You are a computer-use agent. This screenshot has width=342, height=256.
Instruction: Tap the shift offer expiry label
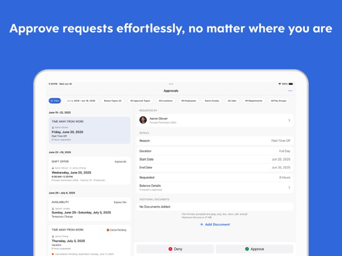[x=121, y=162]
